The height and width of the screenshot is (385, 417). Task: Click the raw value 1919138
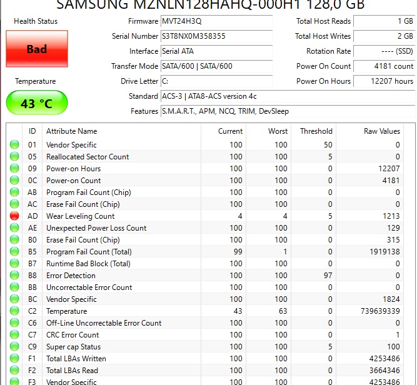[384, 252]
